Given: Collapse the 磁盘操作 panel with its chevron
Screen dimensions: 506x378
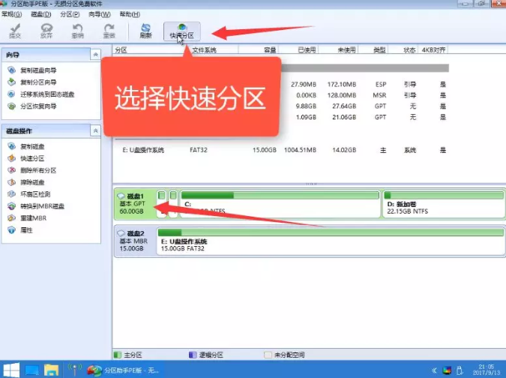Looking at the screenshot, I should click(x=95, y=130).
